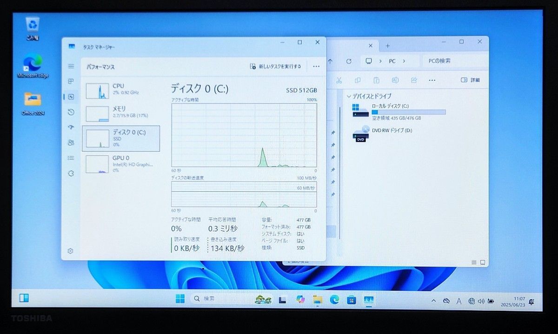
Task: Click the Copy icon in Explorer toolbar
Action: tap(358, 80)
